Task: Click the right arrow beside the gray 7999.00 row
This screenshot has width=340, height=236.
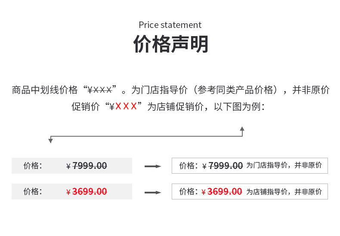Action: 152,166
